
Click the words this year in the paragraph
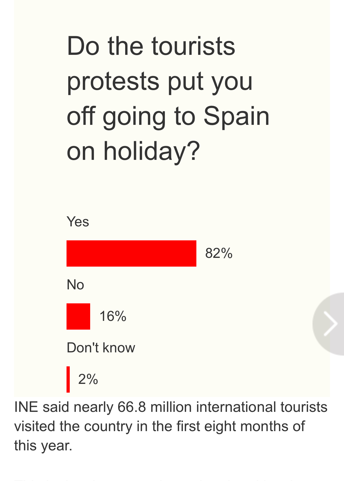click(43, 445)
